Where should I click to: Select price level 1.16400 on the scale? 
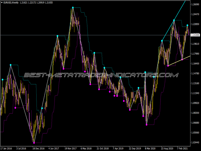point(195,64)
